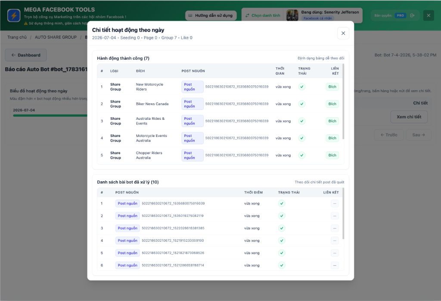
Task: Open Trang chủ breadcrumb
Action: [17, 37]
